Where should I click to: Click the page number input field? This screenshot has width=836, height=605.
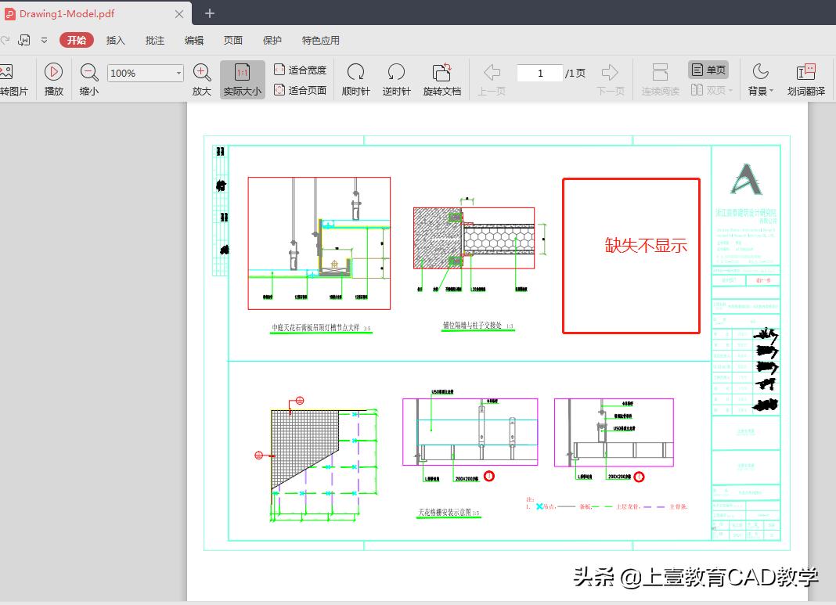point(540,72)
